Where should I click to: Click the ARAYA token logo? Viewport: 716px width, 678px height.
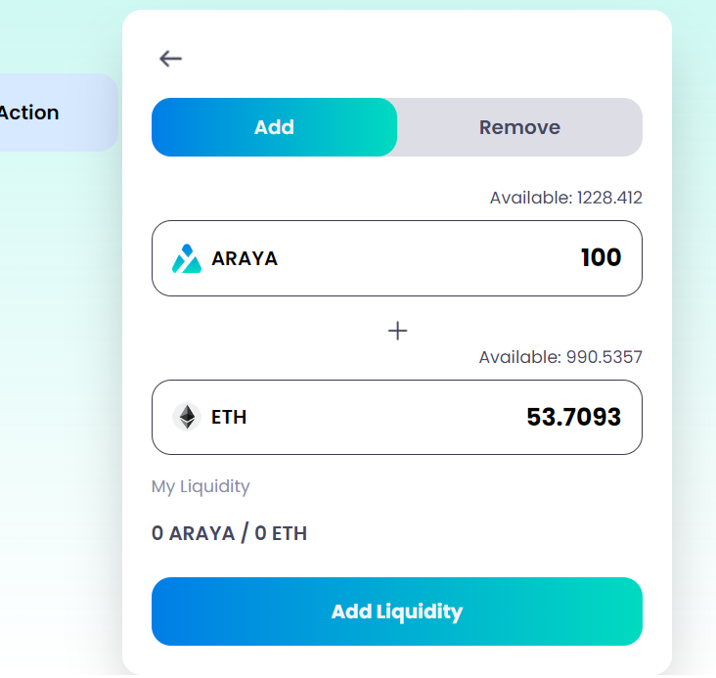186,258
